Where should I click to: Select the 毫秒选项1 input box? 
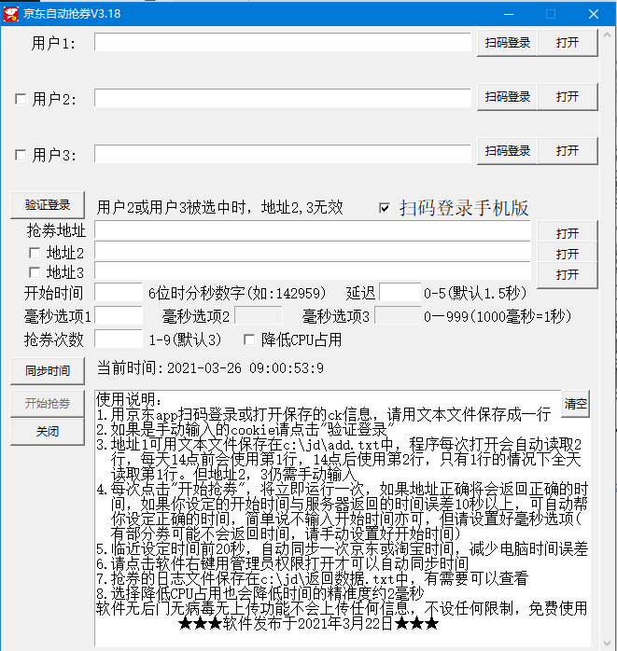(x=119, y=315)
